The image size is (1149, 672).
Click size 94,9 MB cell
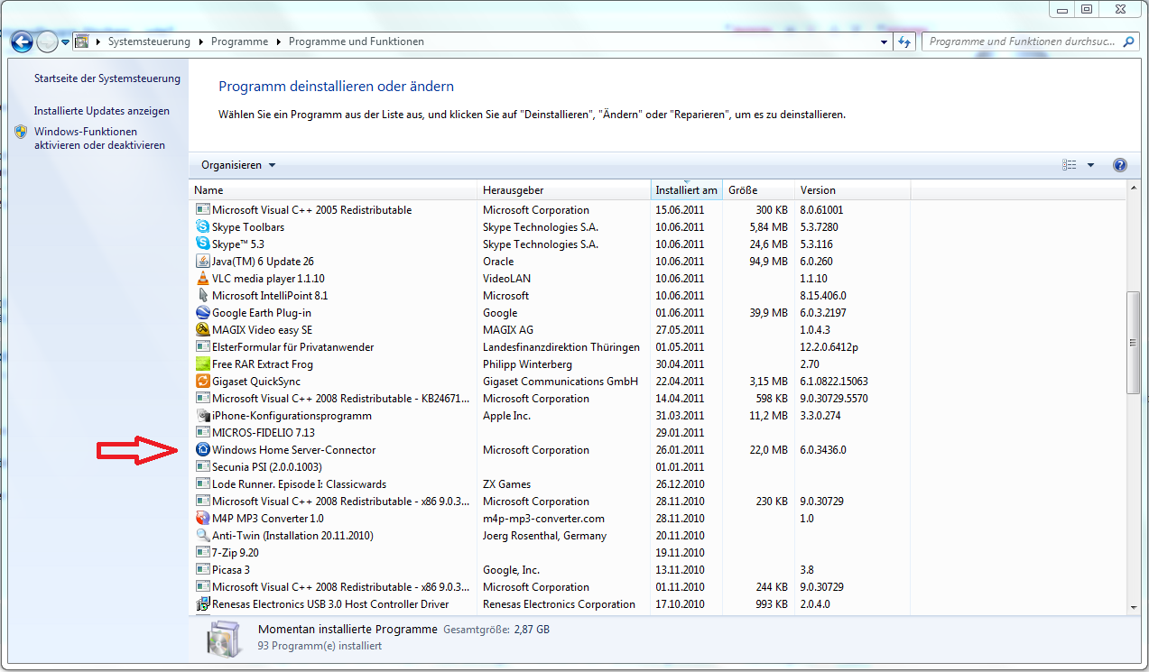(x=768, y=262)
